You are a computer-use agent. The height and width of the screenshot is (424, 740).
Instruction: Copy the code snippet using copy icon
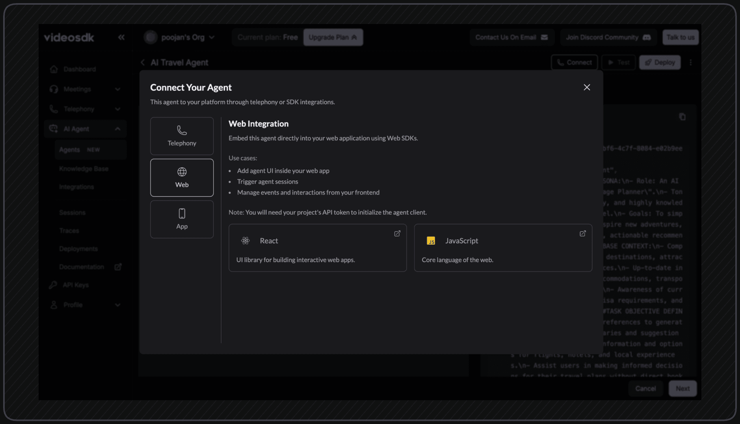pos(682,117)
